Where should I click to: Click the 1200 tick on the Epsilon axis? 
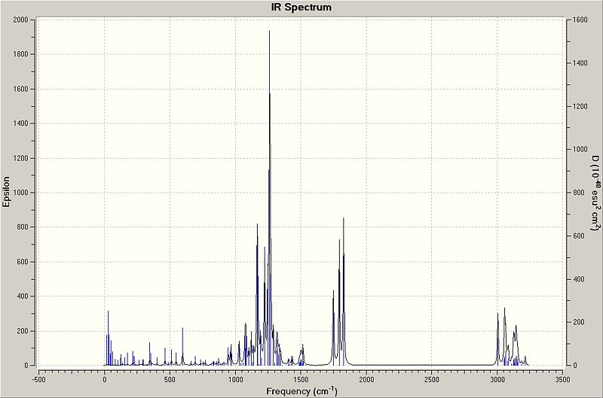coord(21,158)
